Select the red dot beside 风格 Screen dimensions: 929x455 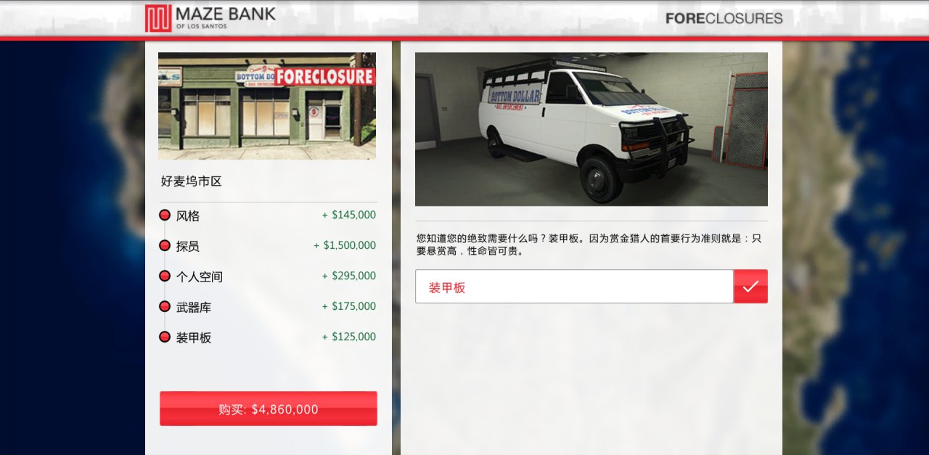point(165,215)
